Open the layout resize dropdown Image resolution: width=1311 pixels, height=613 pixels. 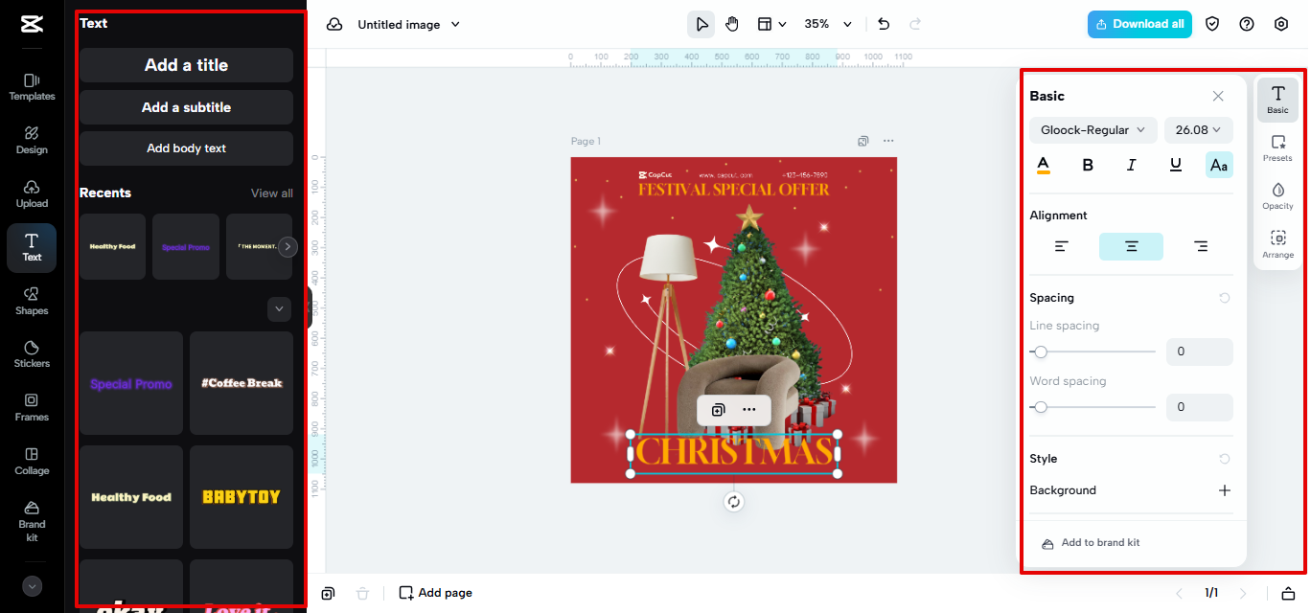point(771,24)
